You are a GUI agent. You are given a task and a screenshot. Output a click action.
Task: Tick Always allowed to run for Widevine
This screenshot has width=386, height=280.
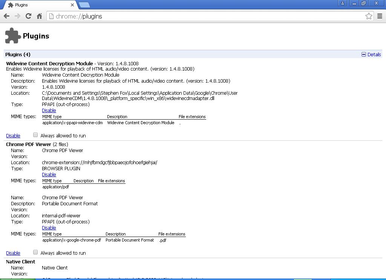tap(35, 135)
